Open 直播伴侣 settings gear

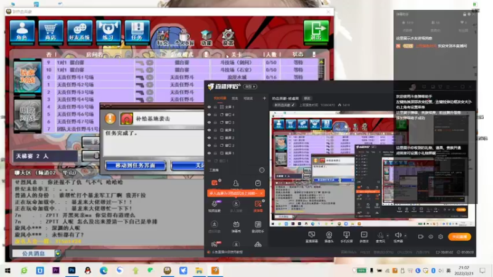(441, 236)
